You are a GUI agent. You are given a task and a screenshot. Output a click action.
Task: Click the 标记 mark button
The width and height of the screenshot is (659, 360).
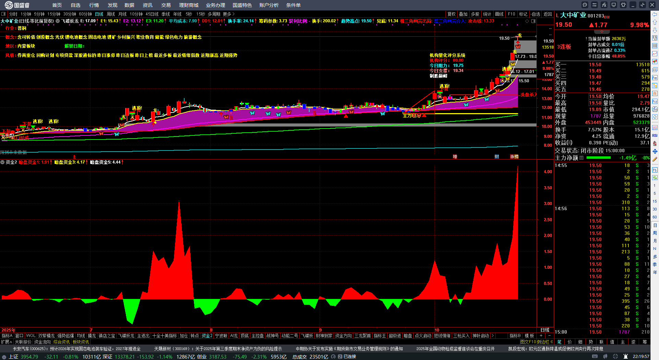[523, 14]
